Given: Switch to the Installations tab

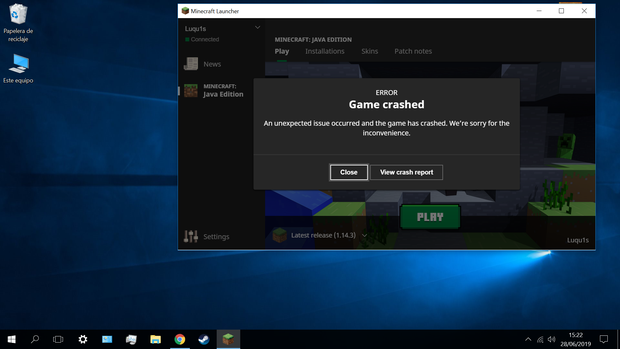Looking at the screenshot, I should click(325, 51).
